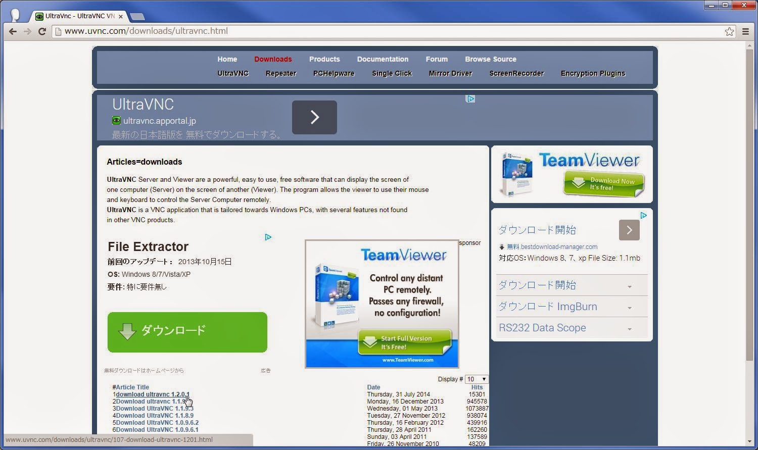The width and height of the screenshot is (758, 450).
Task: Sort by Hits column header
Action: tap(477, 387)
